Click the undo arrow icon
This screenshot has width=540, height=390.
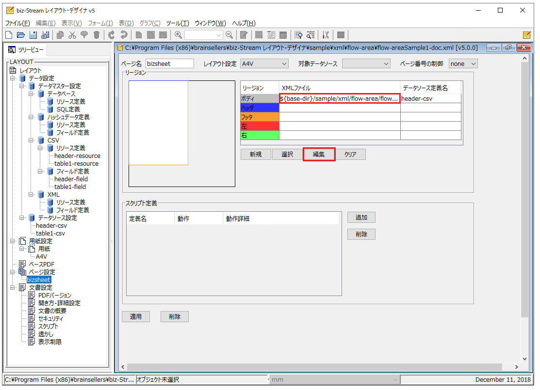coord(111,35)
